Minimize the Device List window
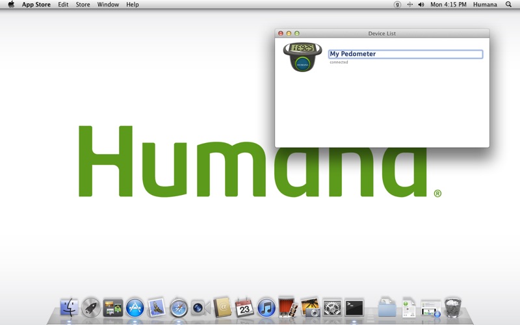 click(289, 34)
